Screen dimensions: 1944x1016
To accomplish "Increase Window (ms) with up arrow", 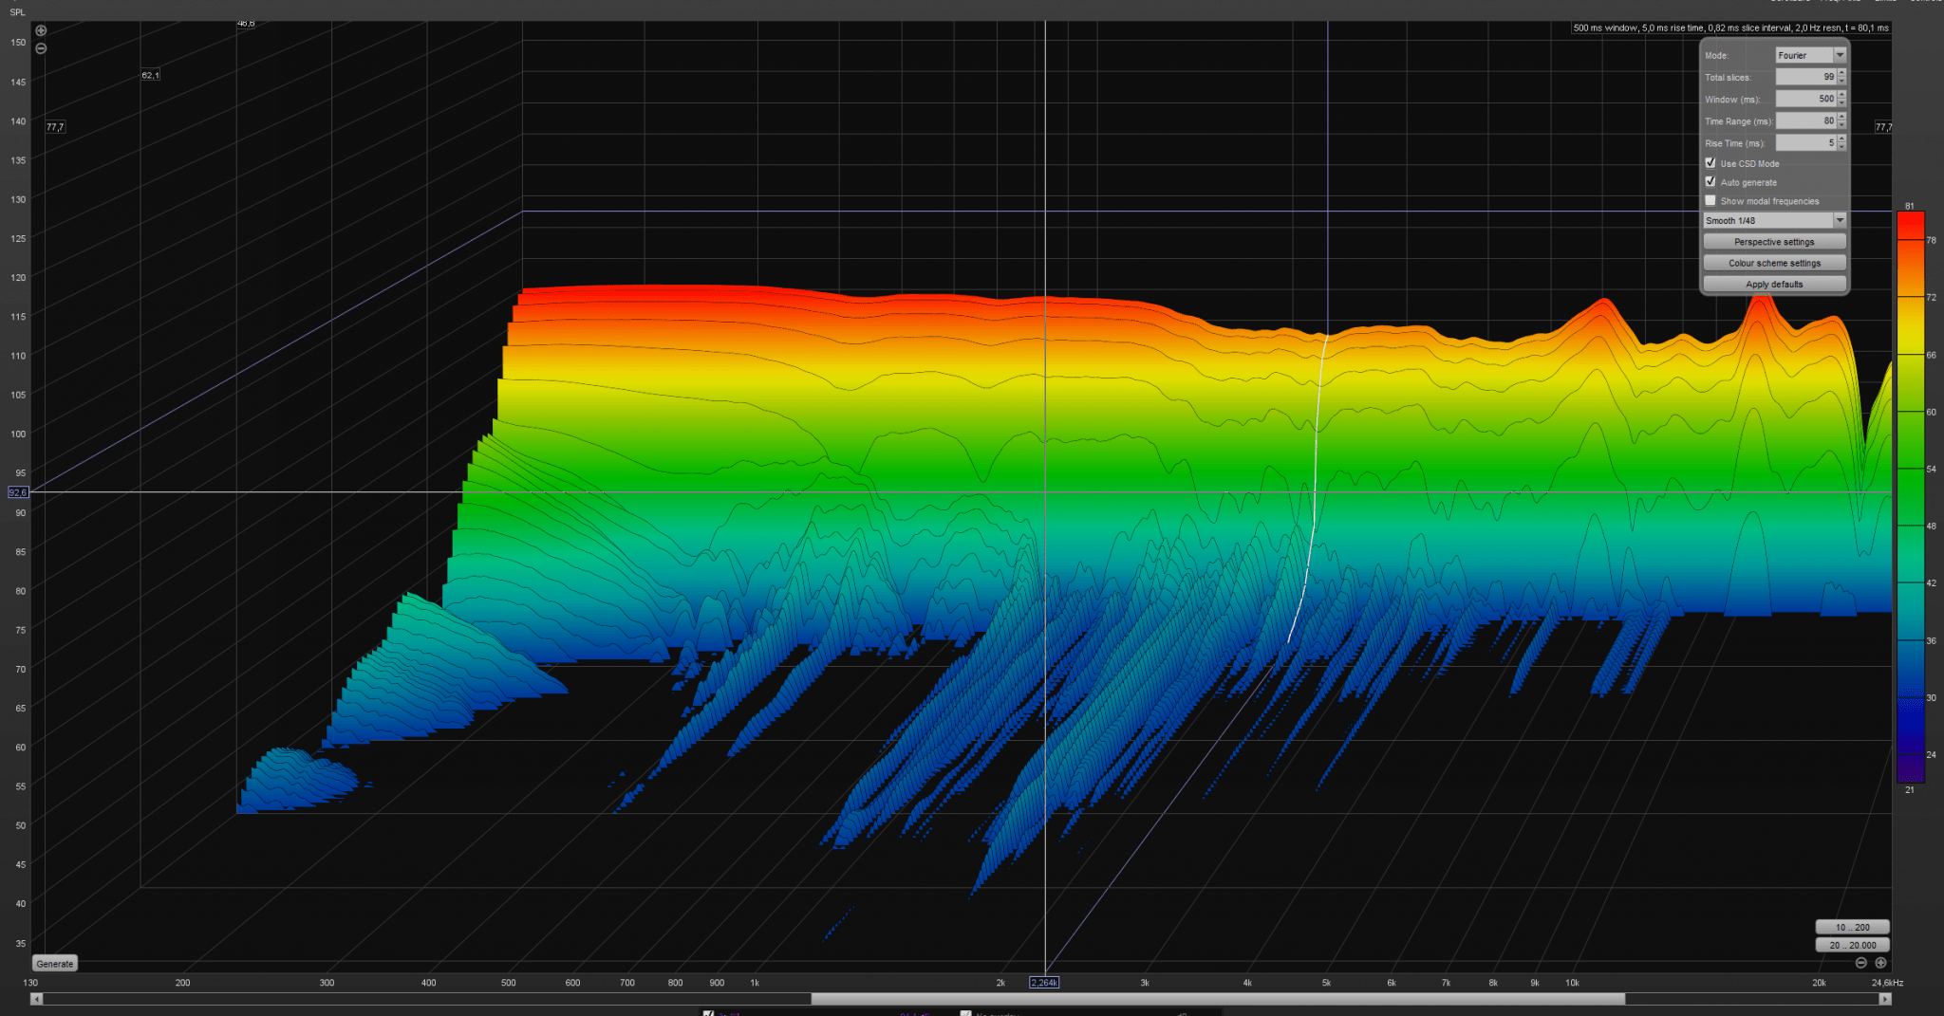I will (1841, 95).
